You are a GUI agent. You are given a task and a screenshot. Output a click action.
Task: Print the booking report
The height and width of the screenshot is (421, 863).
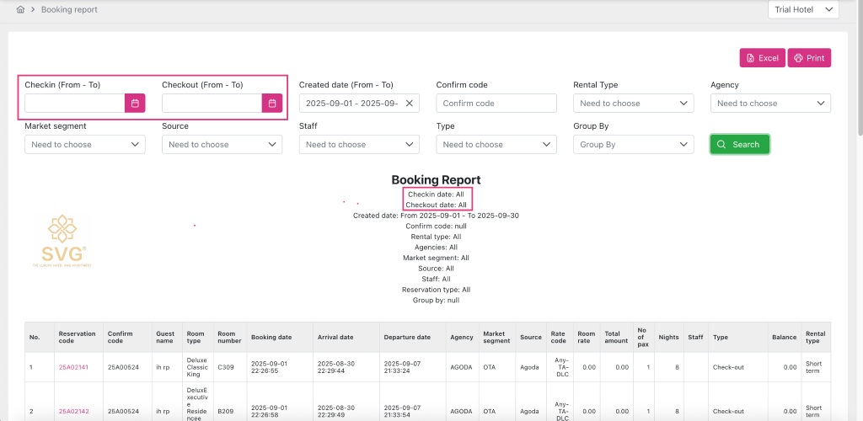click(809, 58)
